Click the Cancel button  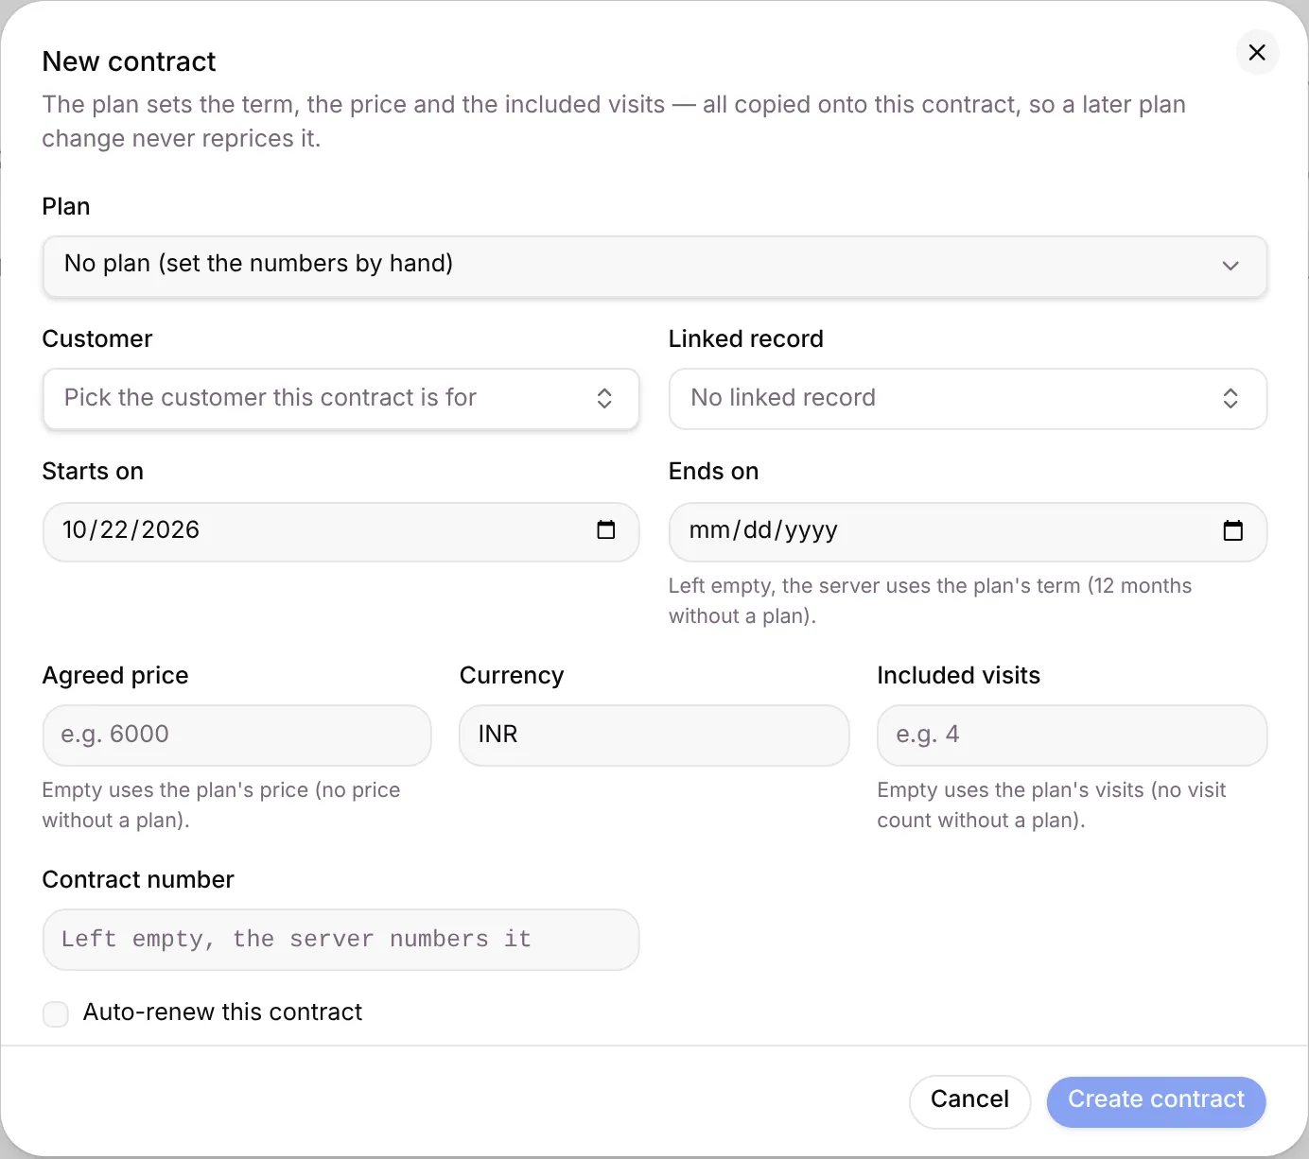click(969, 1101)
